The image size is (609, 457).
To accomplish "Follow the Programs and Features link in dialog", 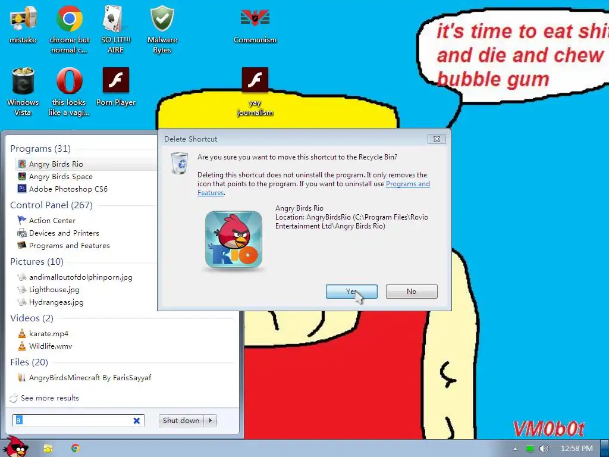I will 408,184.
